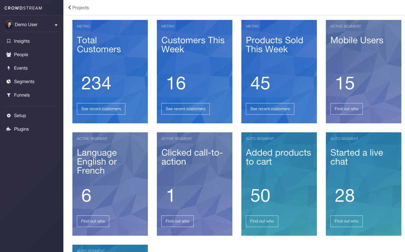405x252 pixels.
Task: Click the Started a live chat title
Action: [x=357, y=157]
